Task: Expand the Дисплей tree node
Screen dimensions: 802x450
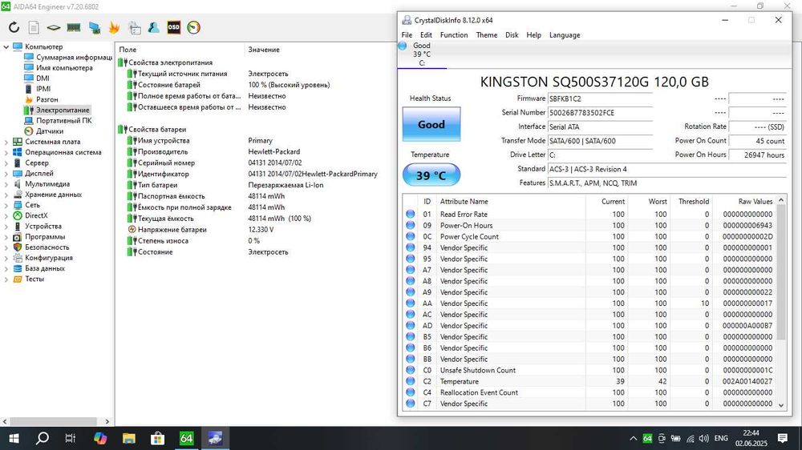Action: tap(6, 173)
